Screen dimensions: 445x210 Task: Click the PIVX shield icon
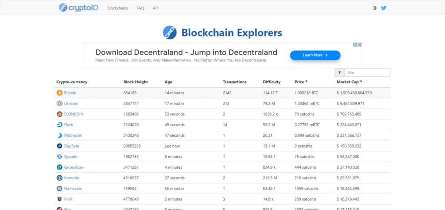pos(59,199)
